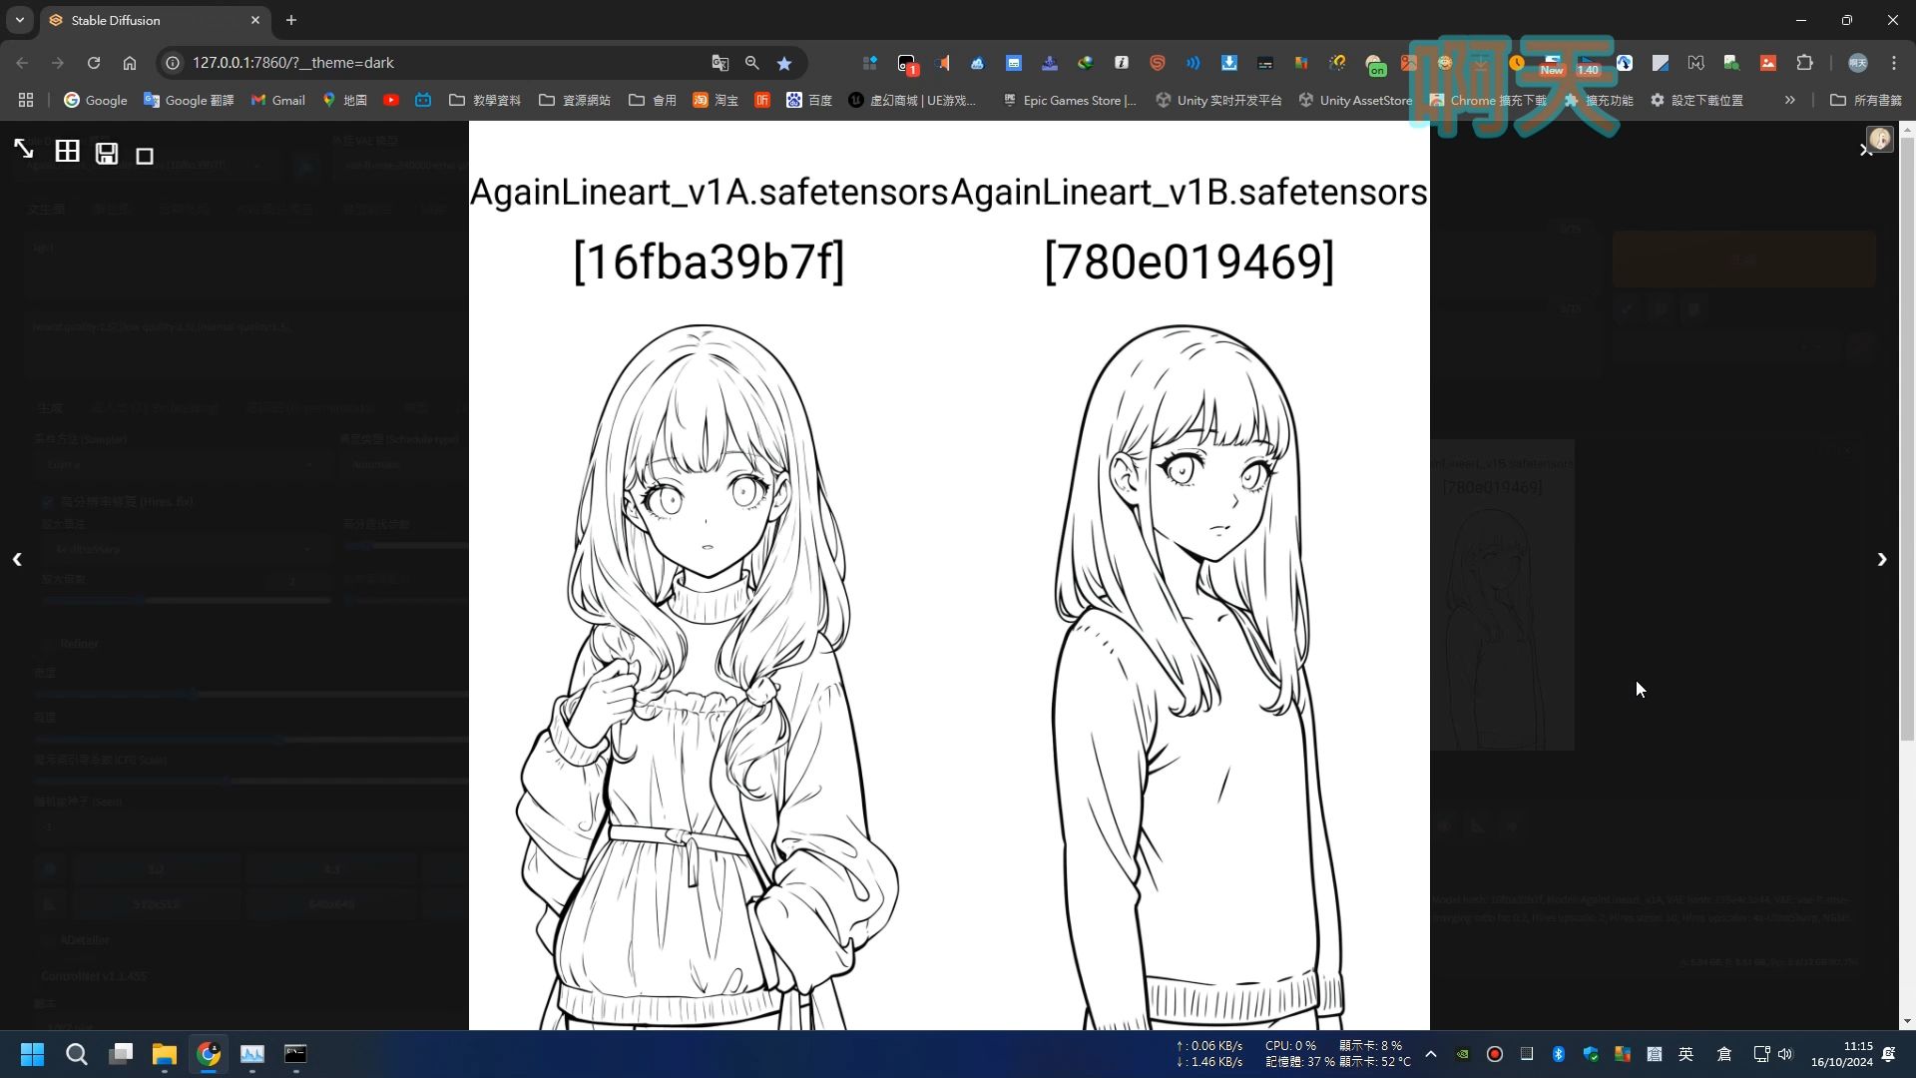This screenshot has height=1078, width=1916.
Task: Click the save image floppy disk icon
Action: [106, 152]
